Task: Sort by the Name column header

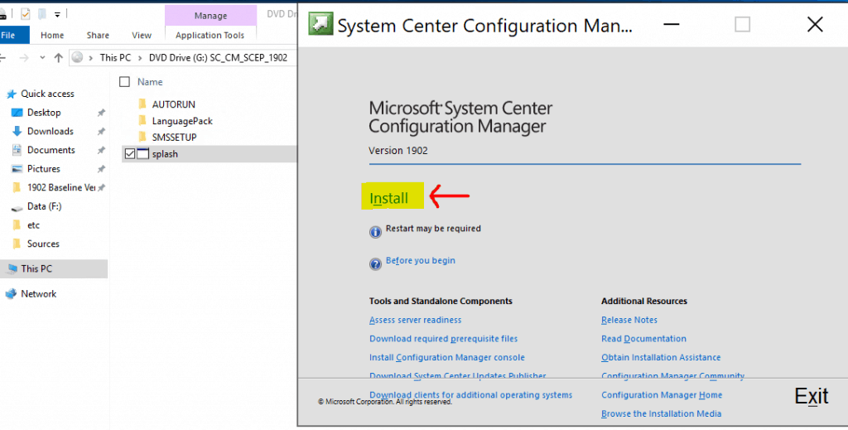Action: (150, 82)
